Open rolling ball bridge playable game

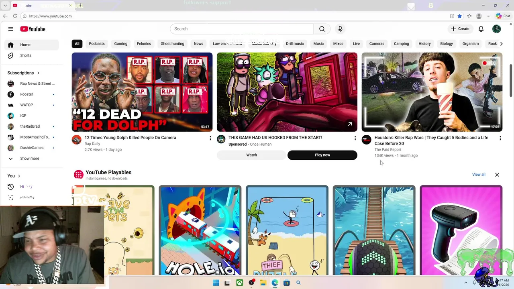[374, 230]
